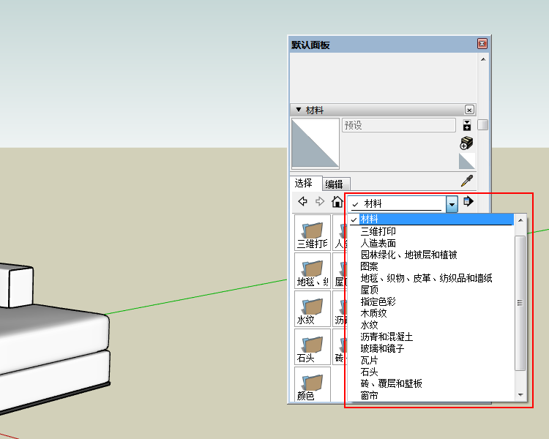549x439 pixels.
Task: Collapse the 材料 panel section triangle
Action: coord(298,110)
